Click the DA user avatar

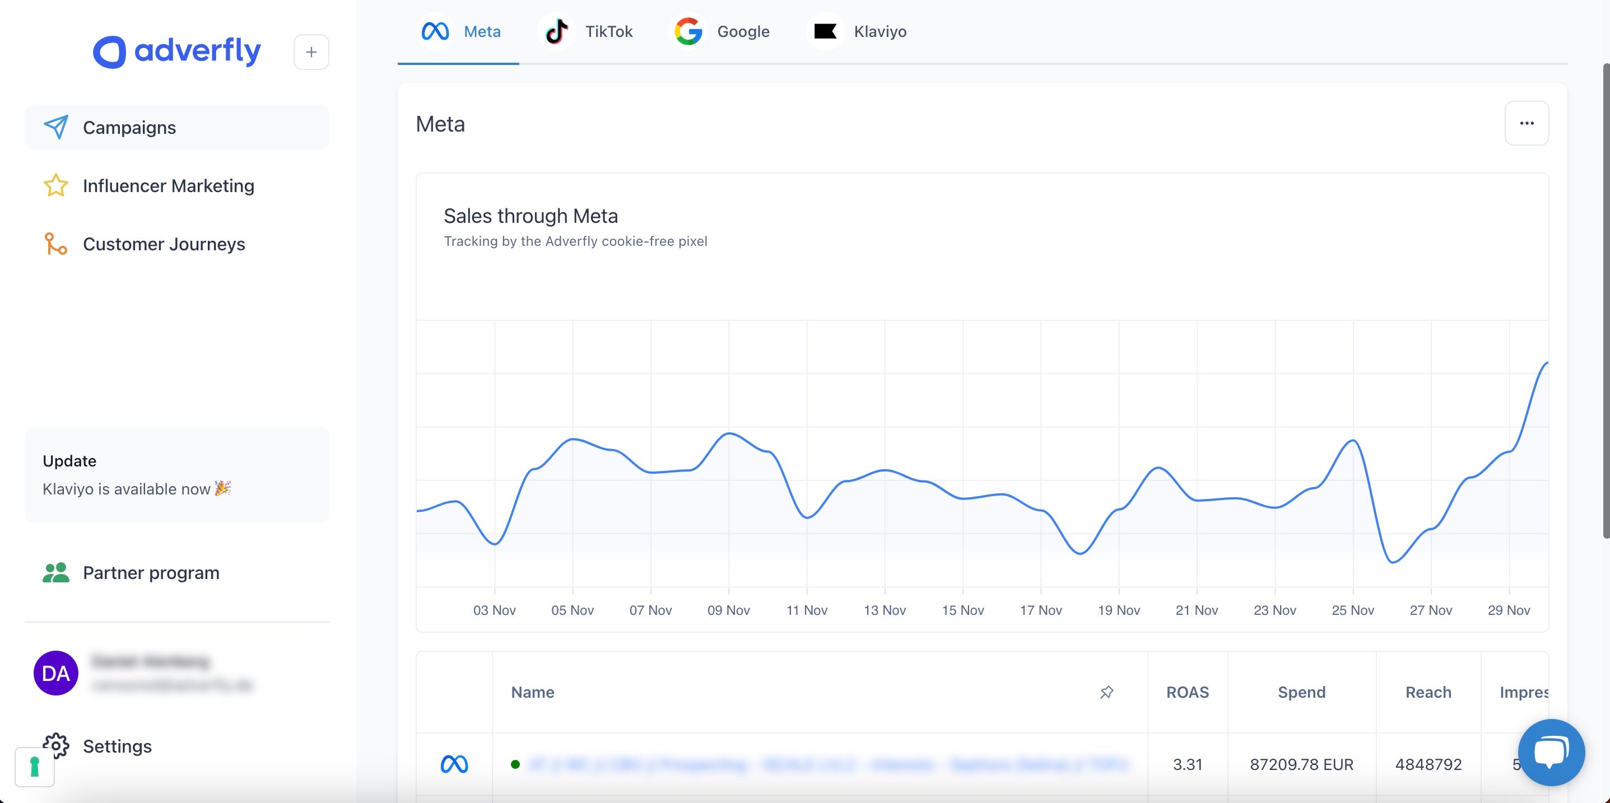point(55,673)
